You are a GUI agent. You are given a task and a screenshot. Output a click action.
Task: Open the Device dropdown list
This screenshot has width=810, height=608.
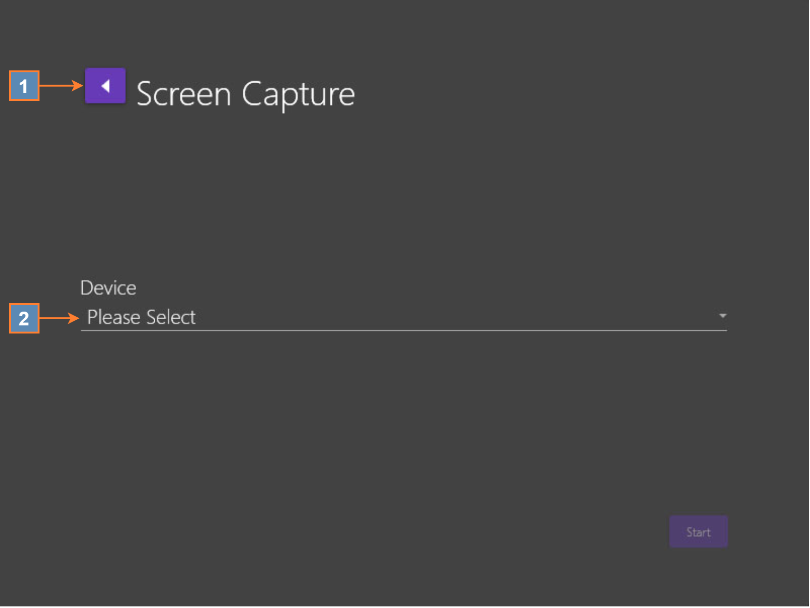[x=404, y=317]
